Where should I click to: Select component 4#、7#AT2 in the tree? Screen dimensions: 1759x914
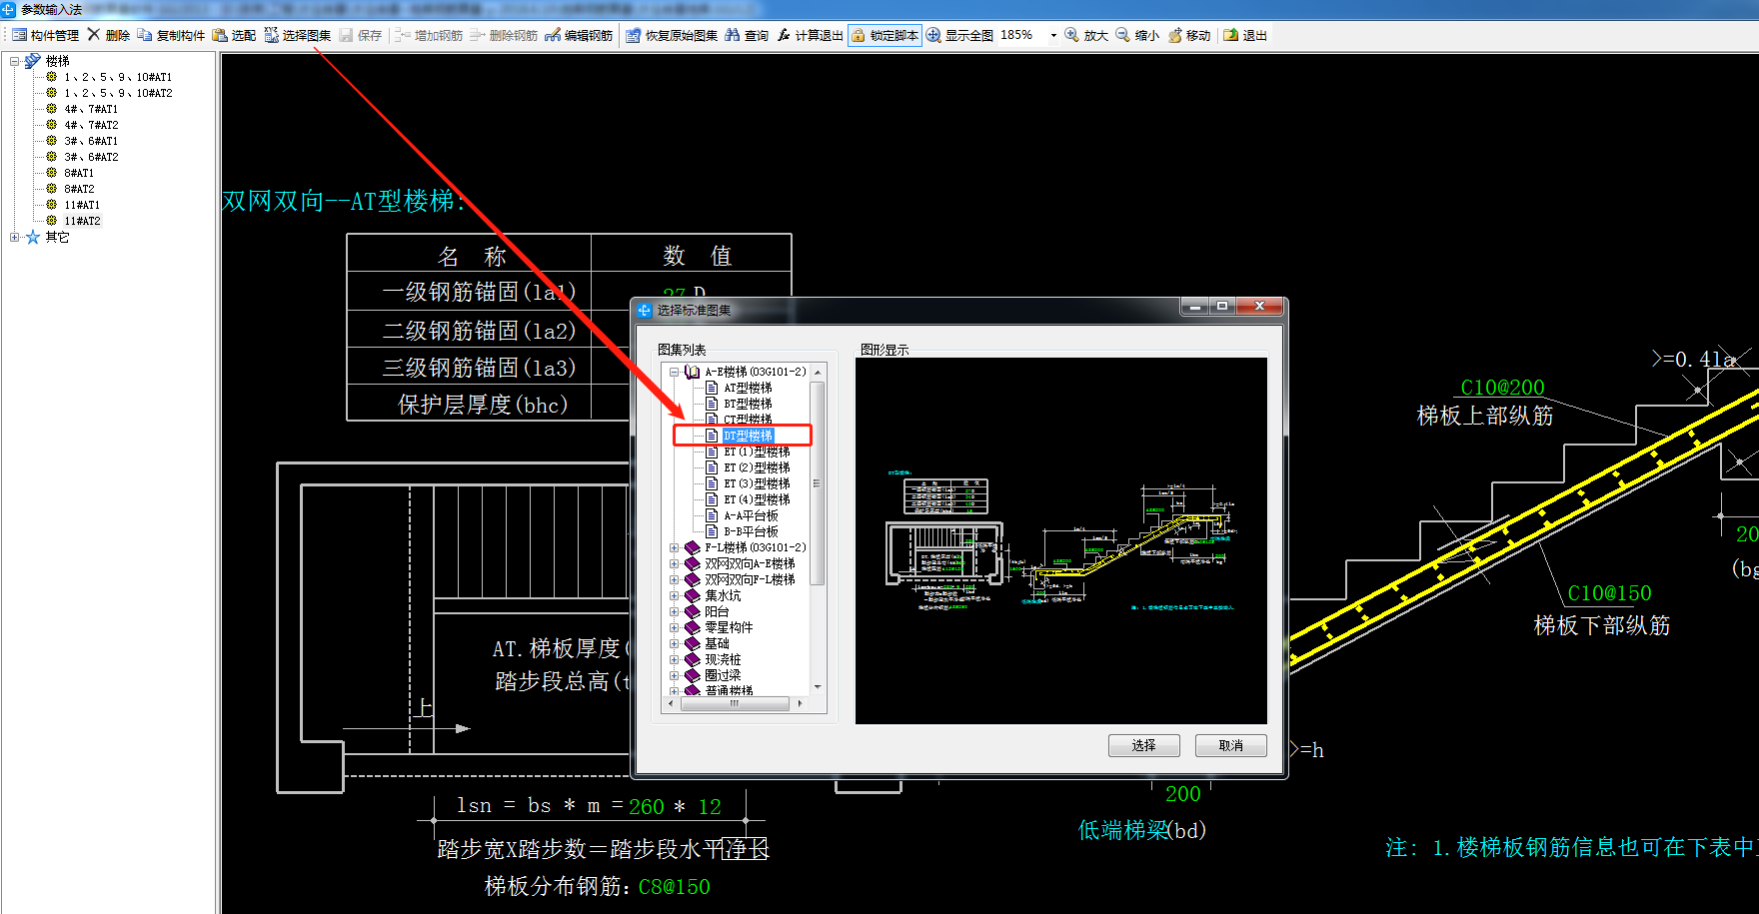coord(91,125)
